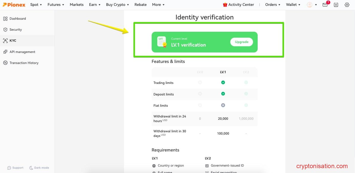This screenshot has height=173, width=355.
Task: Click the LV.1 Fiat limits cross mark
Action: (223, 105)
